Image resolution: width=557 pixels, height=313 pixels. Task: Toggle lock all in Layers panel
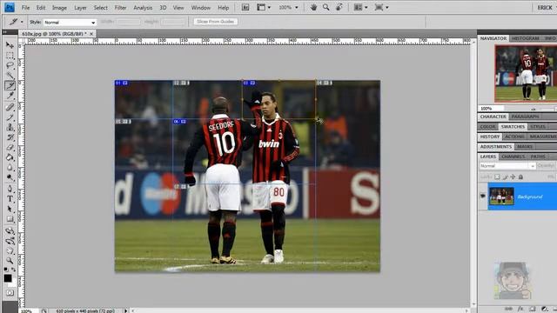point(520,176)
